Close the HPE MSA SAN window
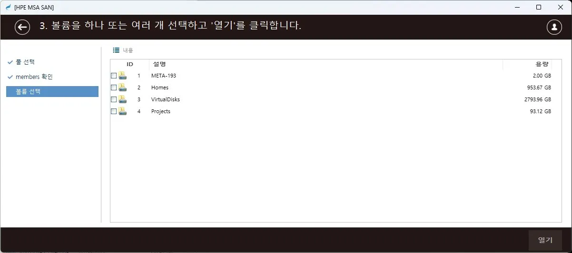Image resolution: width=572 pixels, height=253 pixels. coord(560,7)
